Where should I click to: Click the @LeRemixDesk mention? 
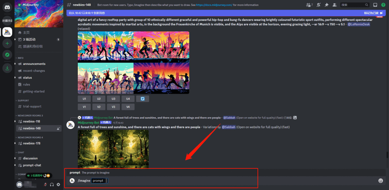[x=359, y=25]
